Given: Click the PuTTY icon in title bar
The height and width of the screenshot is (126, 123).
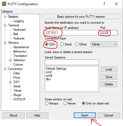Looking at the screenshot, I should coord(4,4).
